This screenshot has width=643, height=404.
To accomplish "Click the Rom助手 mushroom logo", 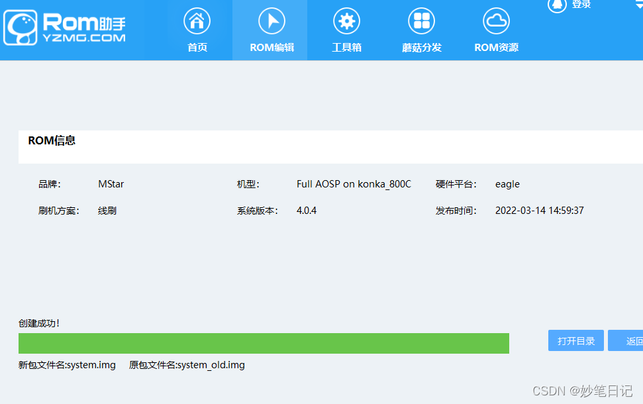I will pos(21,27).
